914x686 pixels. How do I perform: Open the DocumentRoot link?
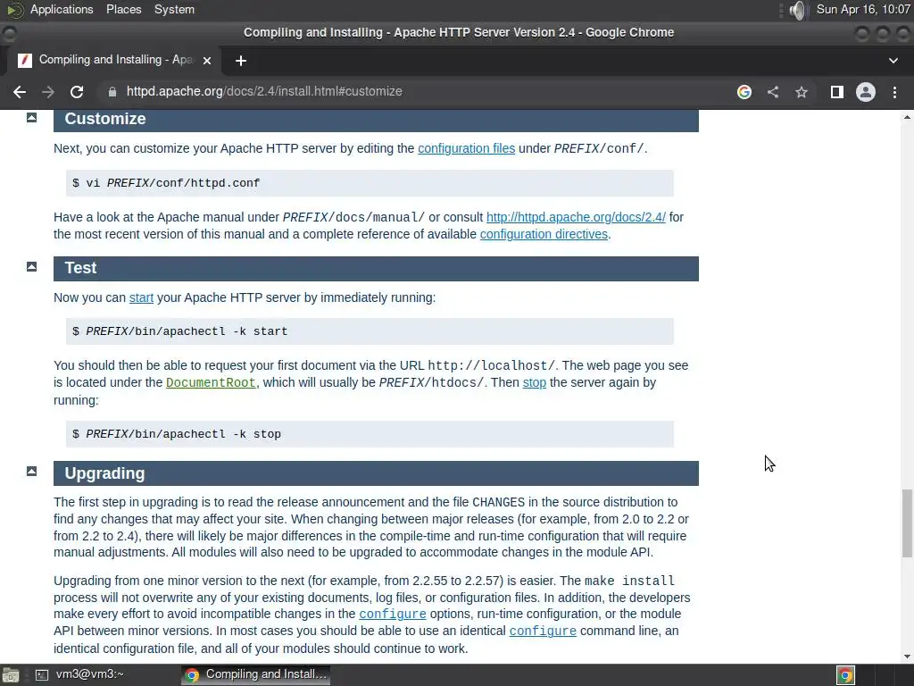(x=211, y=382)
